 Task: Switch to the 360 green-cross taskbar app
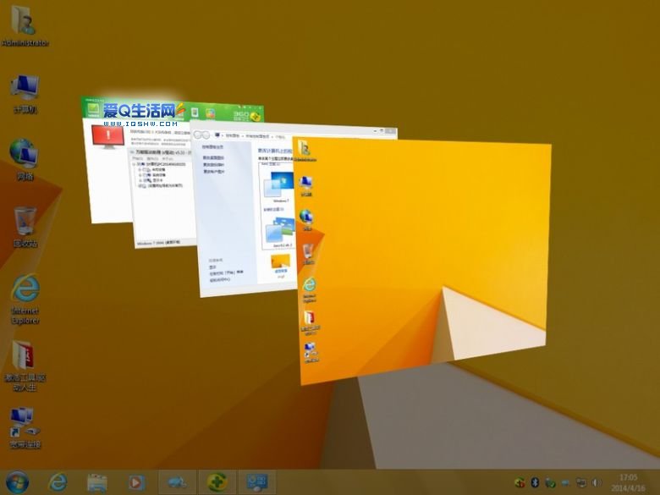click(x=217, y=481)
